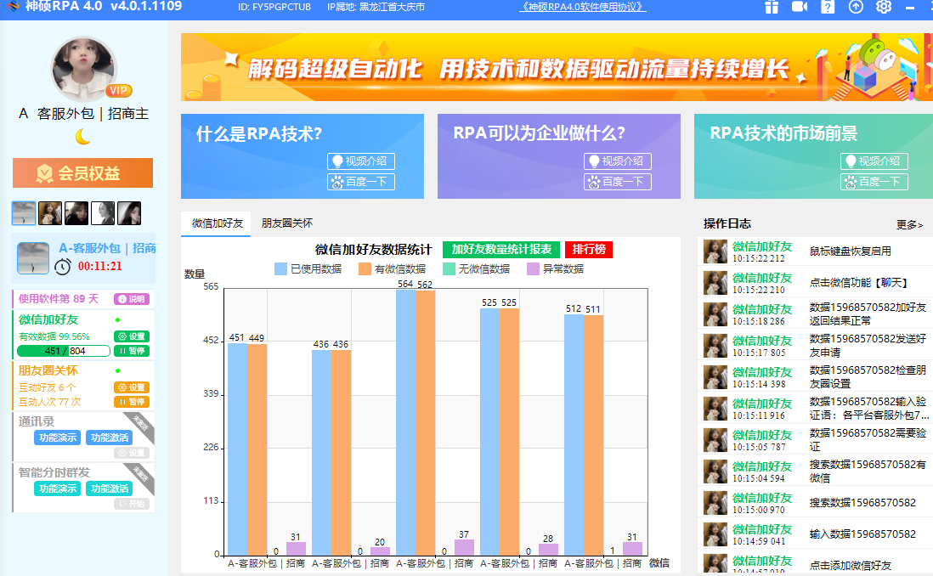Click the A-客服外包 | 招商 account name

pyautogui.click(x=107, y=248)
